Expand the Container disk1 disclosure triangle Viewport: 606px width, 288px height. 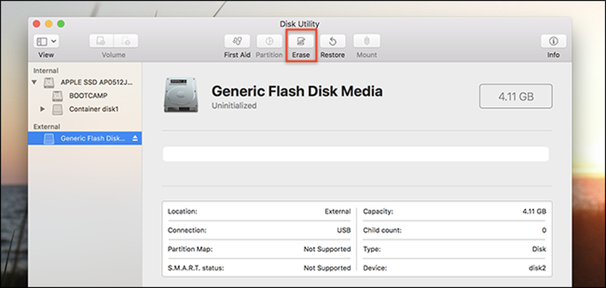(x=42, y=109)
